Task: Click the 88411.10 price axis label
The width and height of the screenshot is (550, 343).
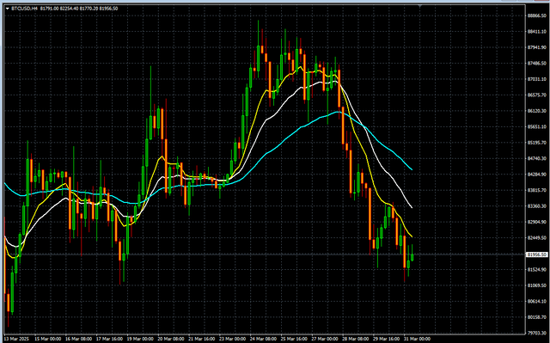Action: pos(537,32)
